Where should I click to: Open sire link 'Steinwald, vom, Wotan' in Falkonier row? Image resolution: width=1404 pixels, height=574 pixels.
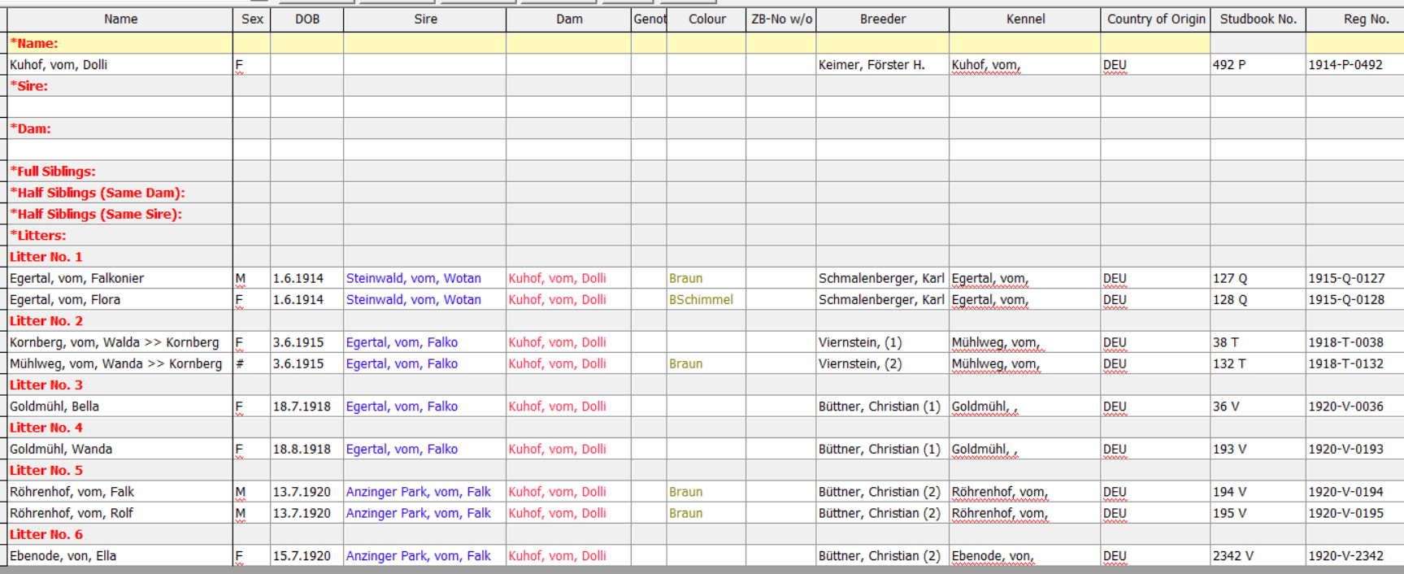click(x=413, y=278)
